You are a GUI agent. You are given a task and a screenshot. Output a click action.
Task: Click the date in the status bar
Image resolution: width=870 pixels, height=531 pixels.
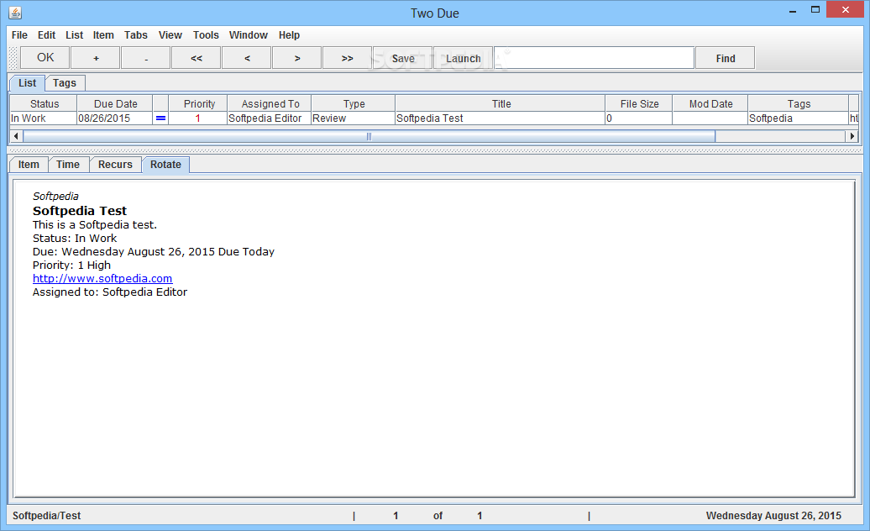click(773, 516)
